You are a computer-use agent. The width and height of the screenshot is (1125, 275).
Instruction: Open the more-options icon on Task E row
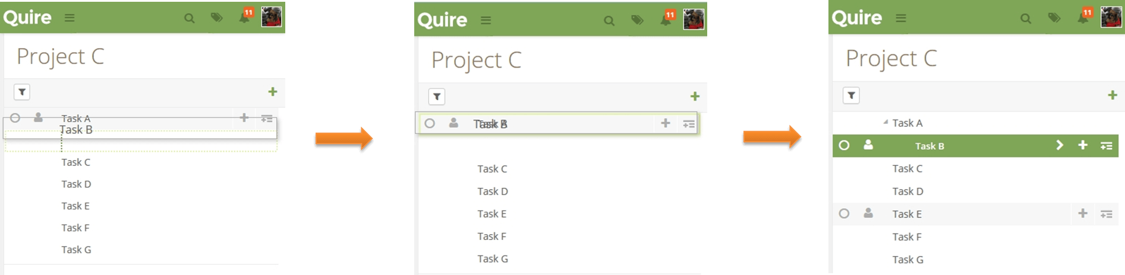coord(1106,214)
